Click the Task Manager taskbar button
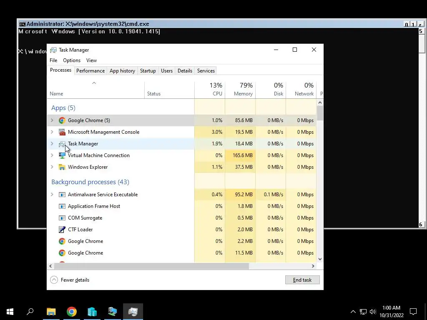 (x=133, y=311)
